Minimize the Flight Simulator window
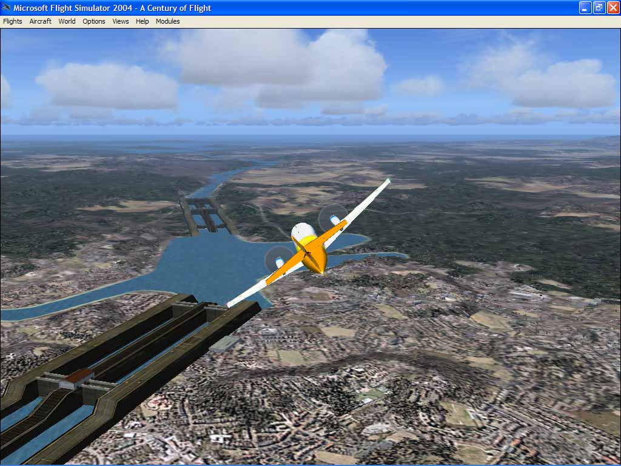The width and height of the screenshot is (621, 466). click(x=585, y=7)
